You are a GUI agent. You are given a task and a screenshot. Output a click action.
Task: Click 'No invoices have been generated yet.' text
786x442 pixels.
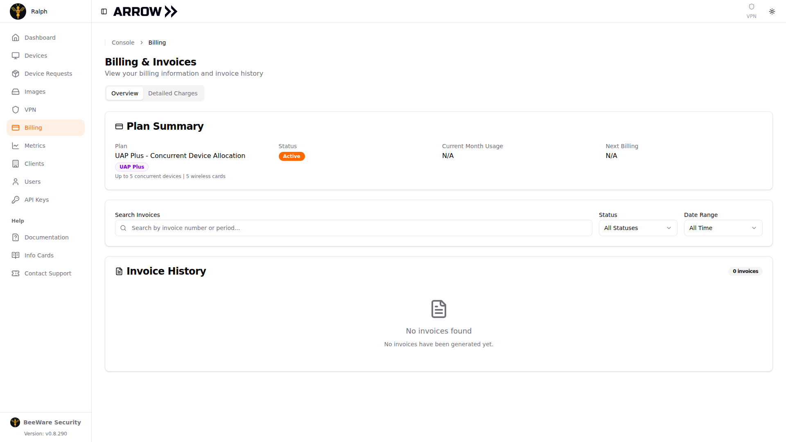[x=439, y=344]
